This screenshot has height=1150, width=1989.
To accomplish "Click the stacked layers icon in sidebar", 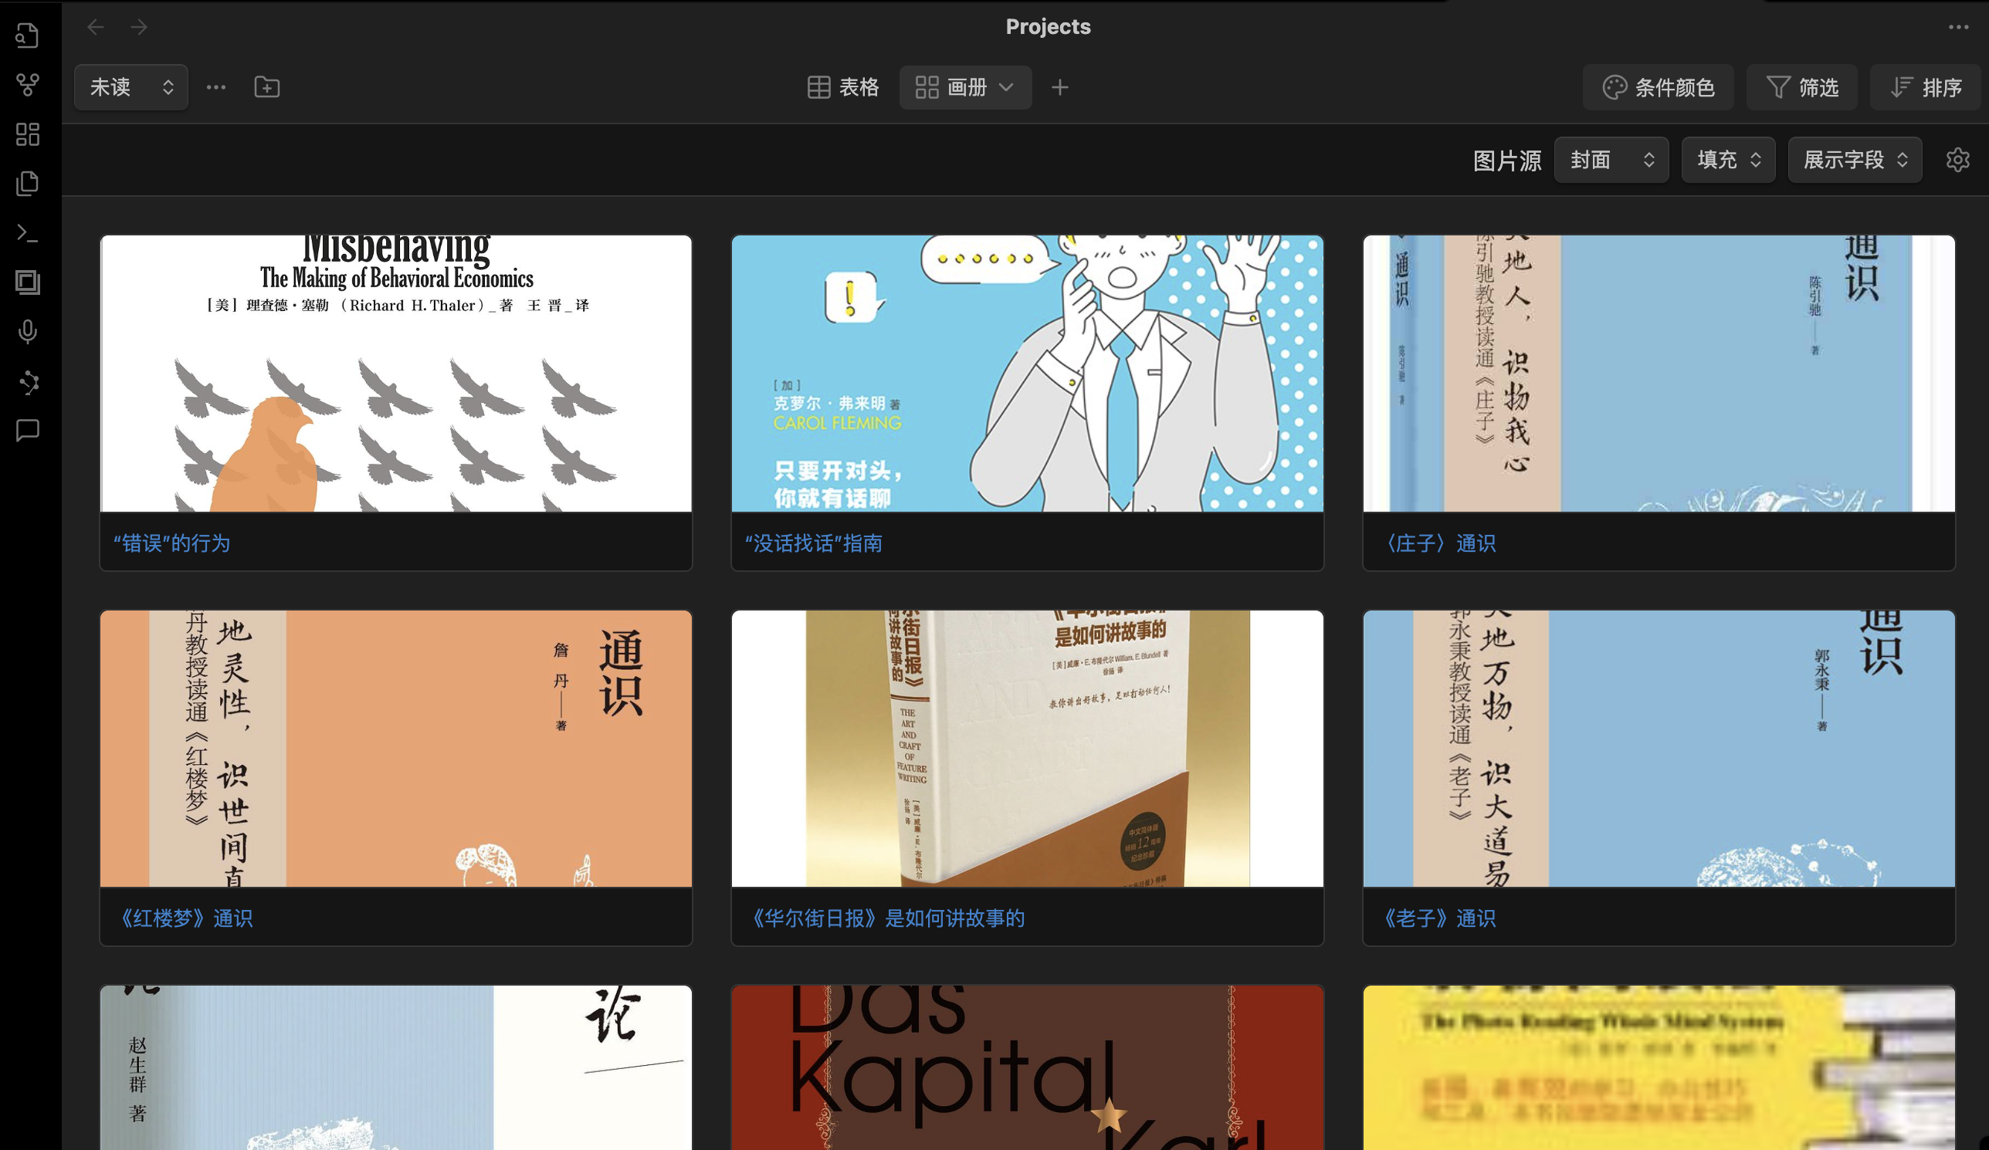I will 28,282.
